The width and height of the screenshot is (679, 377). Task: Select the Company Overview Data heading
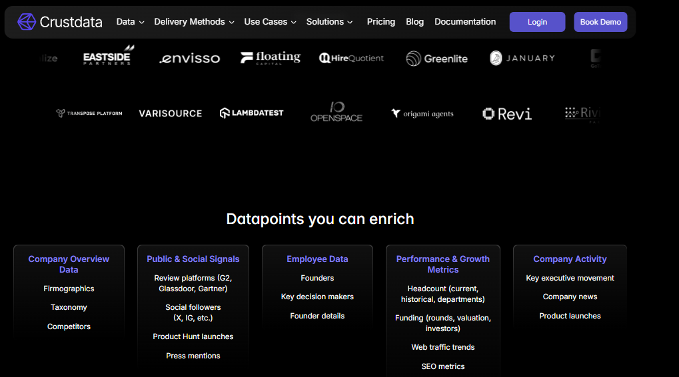pos(69,264)
